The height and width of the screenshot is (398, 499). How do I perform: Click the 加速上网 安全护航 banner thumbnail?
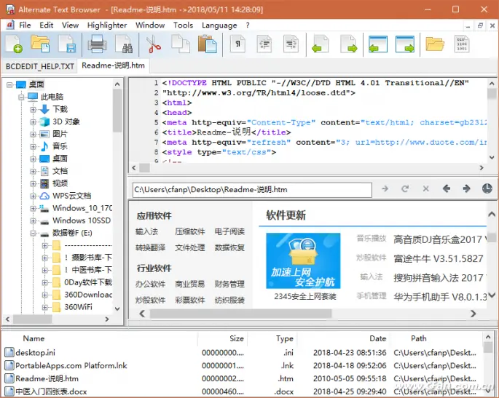(303, 260)
